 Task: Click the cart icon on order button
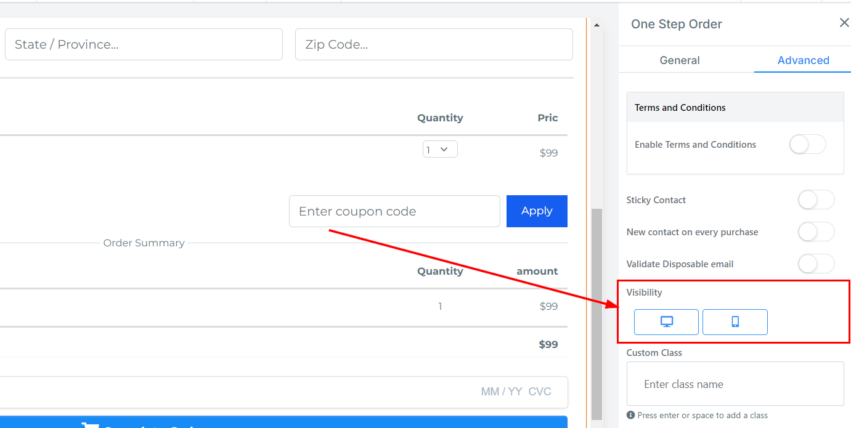pos(90,425)
